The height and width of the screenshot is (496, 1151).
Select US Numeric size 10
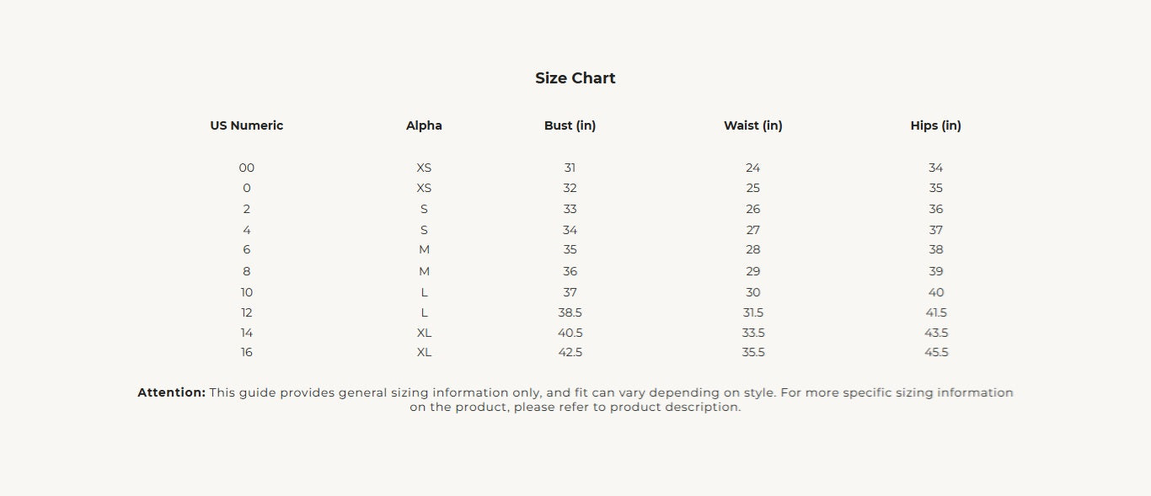[x=247, y=292]
